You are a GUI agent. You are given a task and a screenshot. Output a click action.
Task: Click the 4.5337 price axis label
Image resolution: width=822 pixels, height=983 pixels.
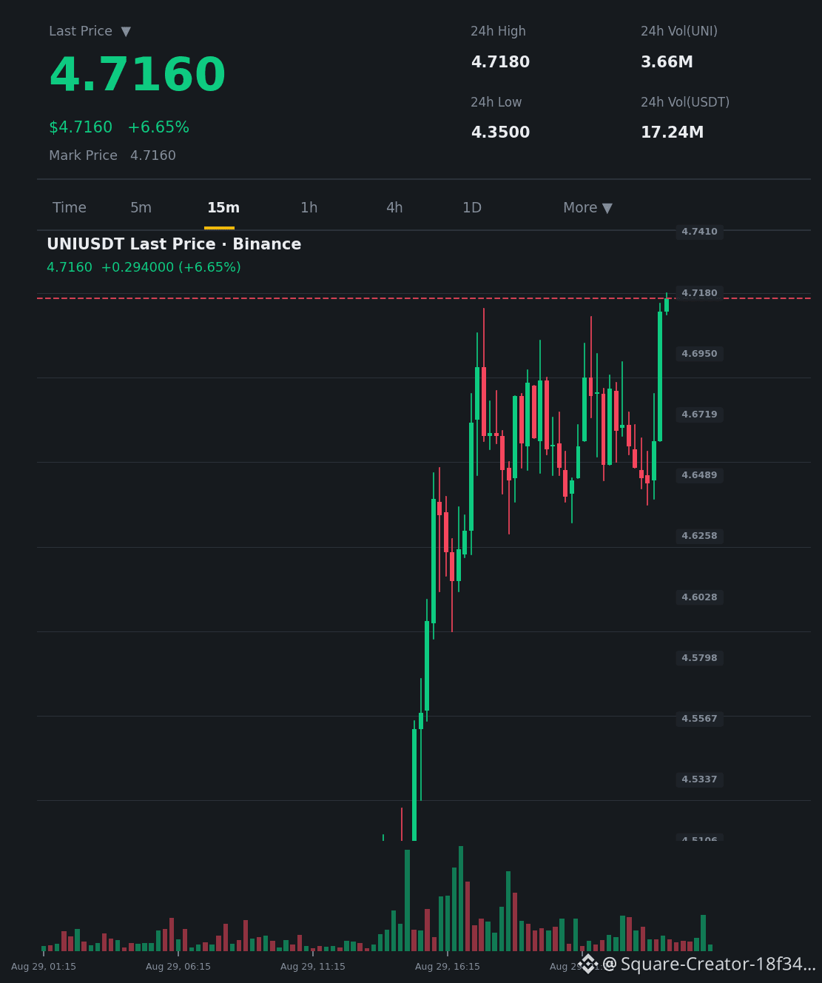(699, 779)
